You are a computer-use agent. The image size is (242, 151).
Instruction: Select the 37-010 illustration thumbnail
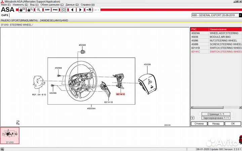tap(10, 136)
